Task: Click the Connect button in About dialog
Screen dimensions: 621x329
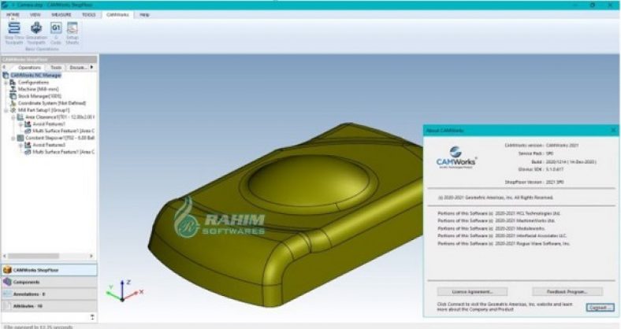Action: (x=600, y=307)
